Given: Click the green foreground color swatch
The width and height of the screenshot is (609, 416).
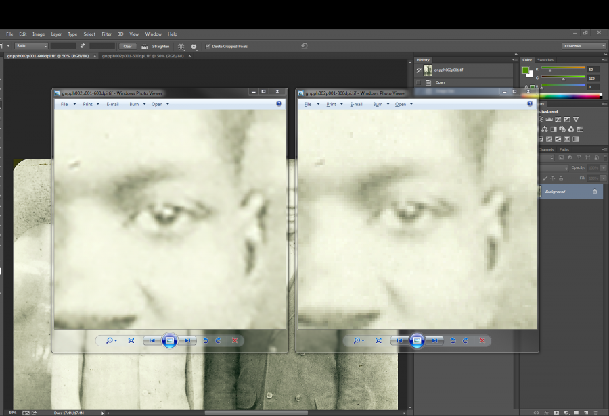Looking at the screenshot, I should (526, 70).
